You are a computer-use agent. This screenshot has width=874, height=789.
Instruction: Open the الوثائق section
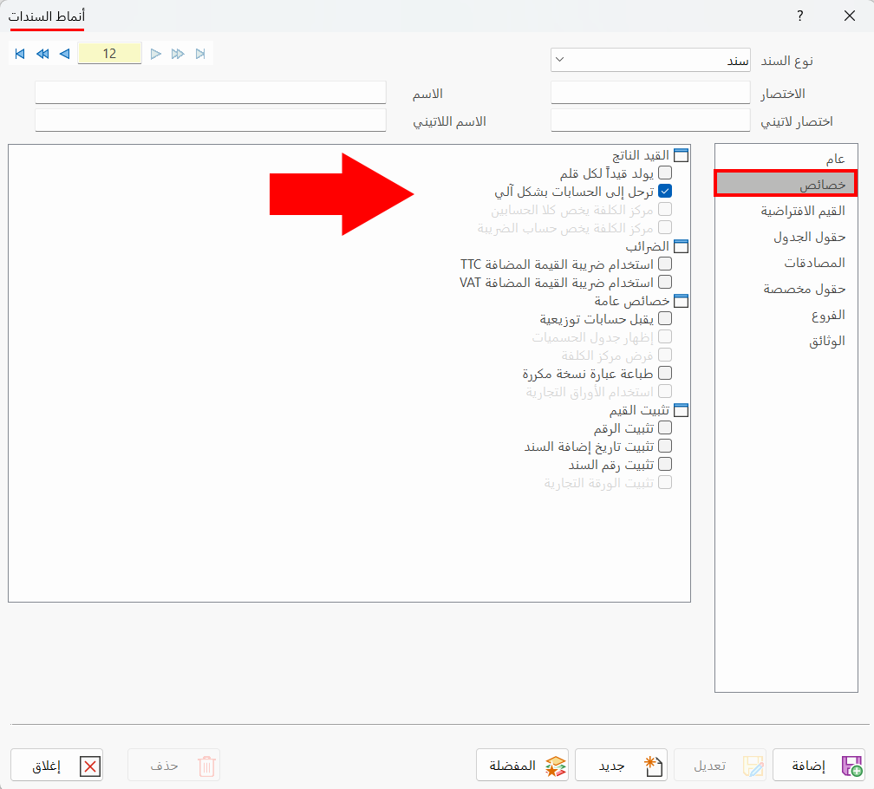pyautogui.click(x=786, y=341)
